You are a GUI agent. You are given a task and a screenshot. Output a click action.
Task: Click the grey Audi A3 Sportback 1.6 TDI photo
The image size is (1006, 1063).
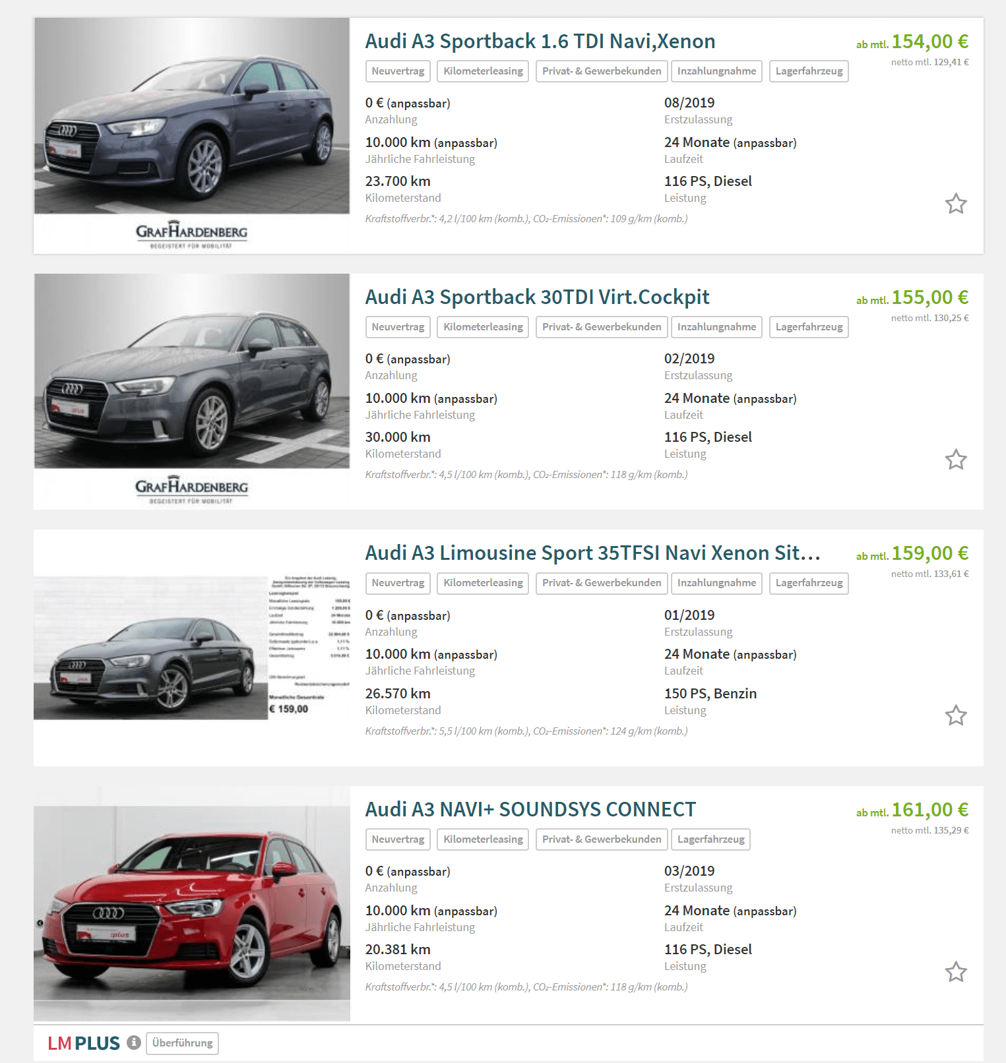pyautogui.click(x=192, y=116)
